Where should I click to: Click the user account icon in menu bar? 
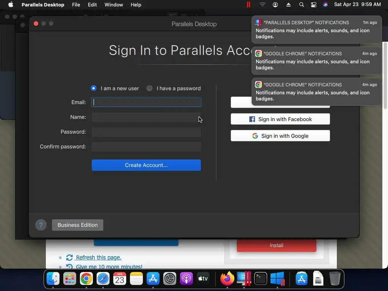coord(275,5)
